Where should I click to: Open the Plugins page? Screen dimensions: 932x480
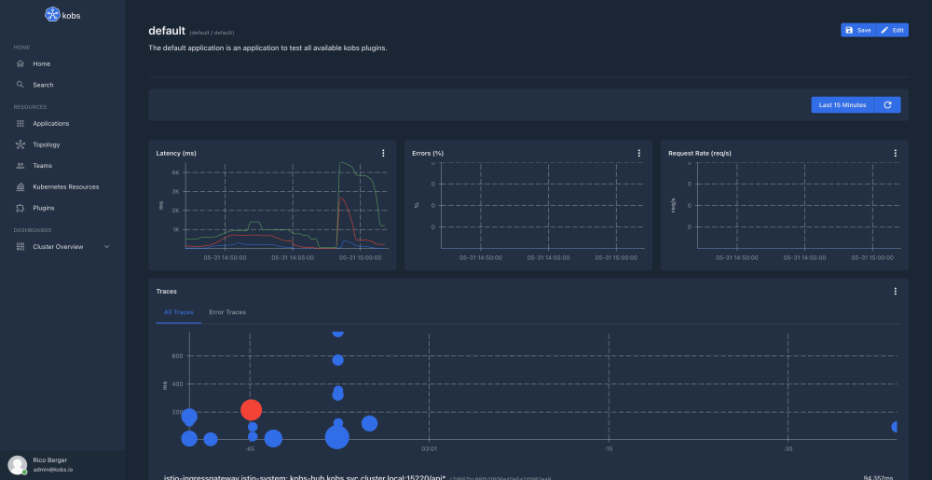tap(43, 208)
